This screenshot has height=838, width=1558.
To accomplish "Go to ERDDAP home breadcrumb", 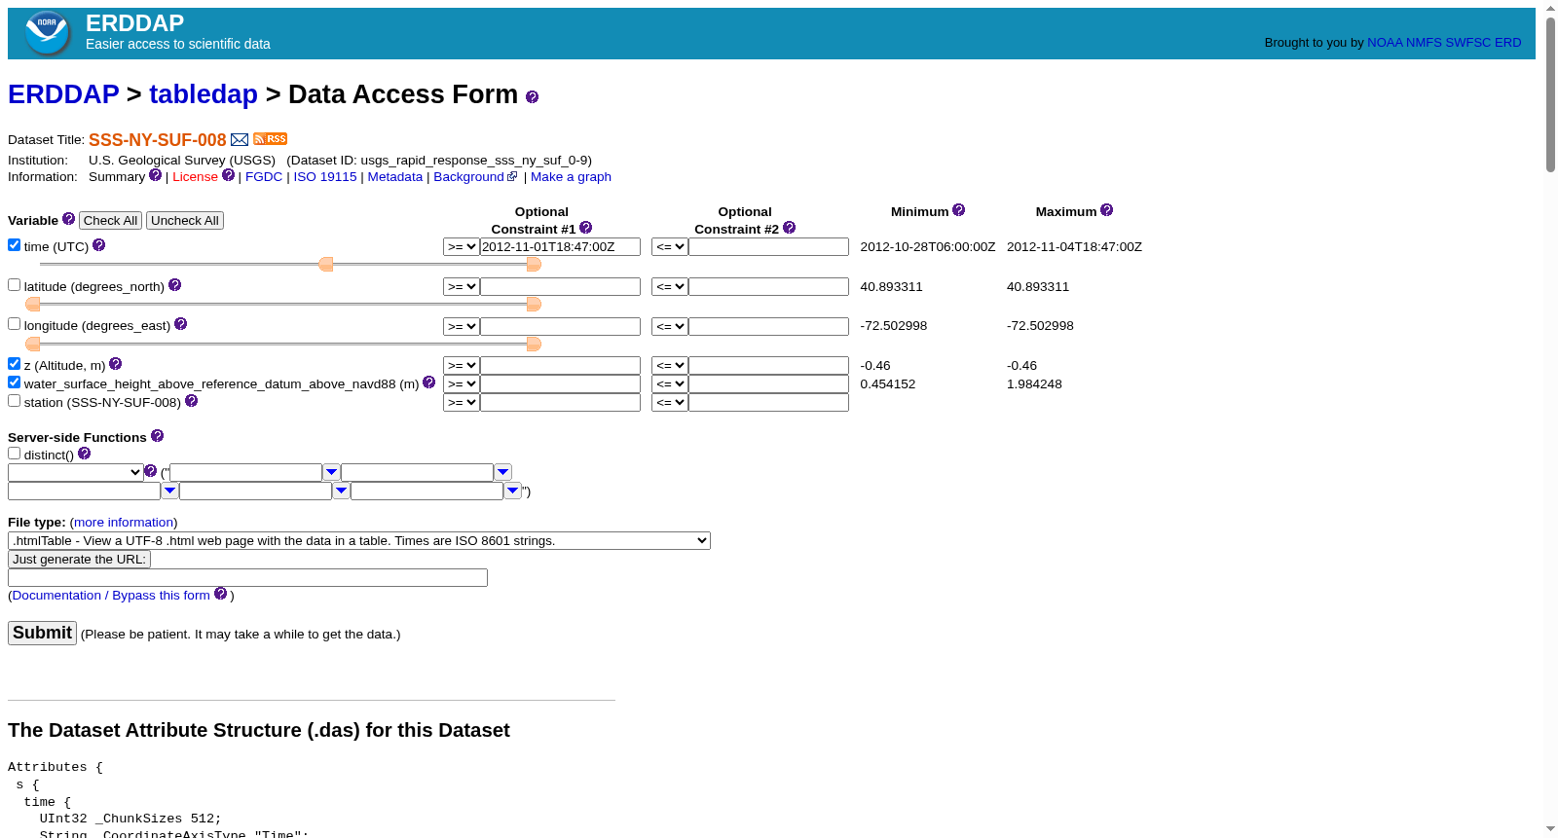I will 63,94.
